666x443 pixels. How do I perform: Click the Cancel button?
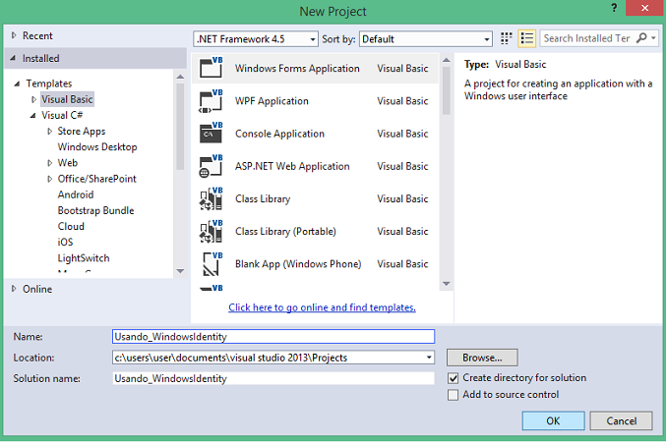621,421
